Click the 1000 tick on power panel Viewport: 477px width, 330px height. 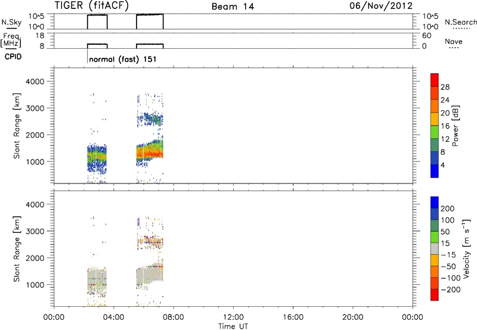[x=35, y=161]
